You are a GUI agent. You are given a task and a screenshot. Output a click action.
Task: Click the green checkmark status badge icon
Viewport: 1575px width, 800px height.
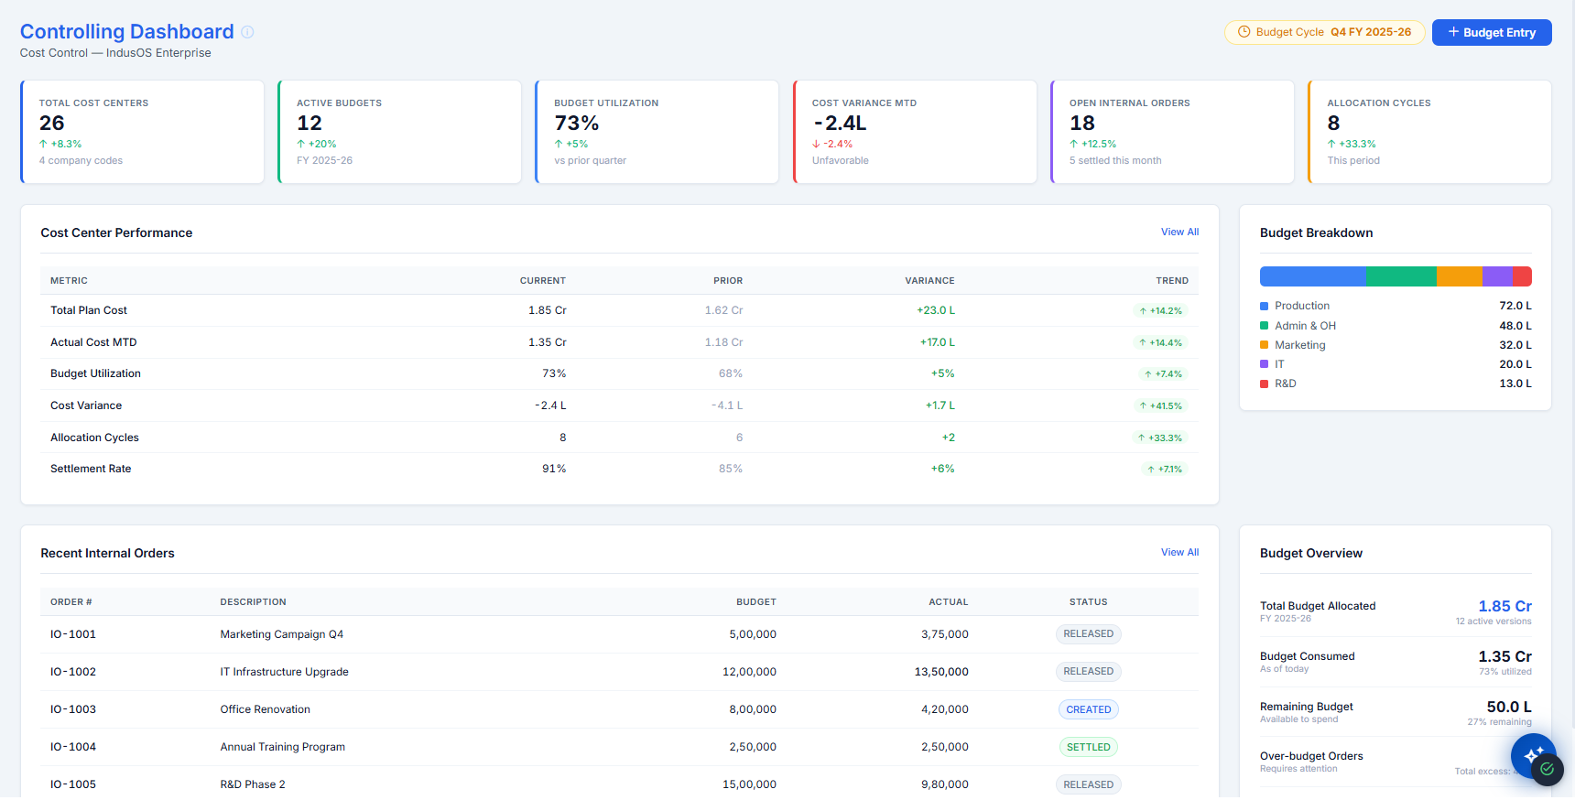[1548, 769]
